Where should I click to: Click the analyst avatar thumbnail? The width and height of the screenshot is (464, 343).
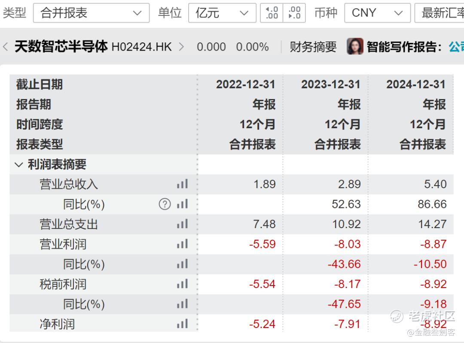(355, 46)
